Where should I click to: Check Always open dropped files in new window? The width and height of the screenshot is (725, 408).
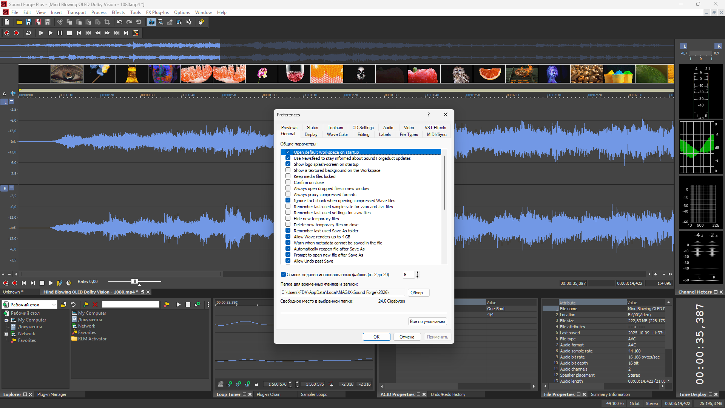(x=288, y=189)
